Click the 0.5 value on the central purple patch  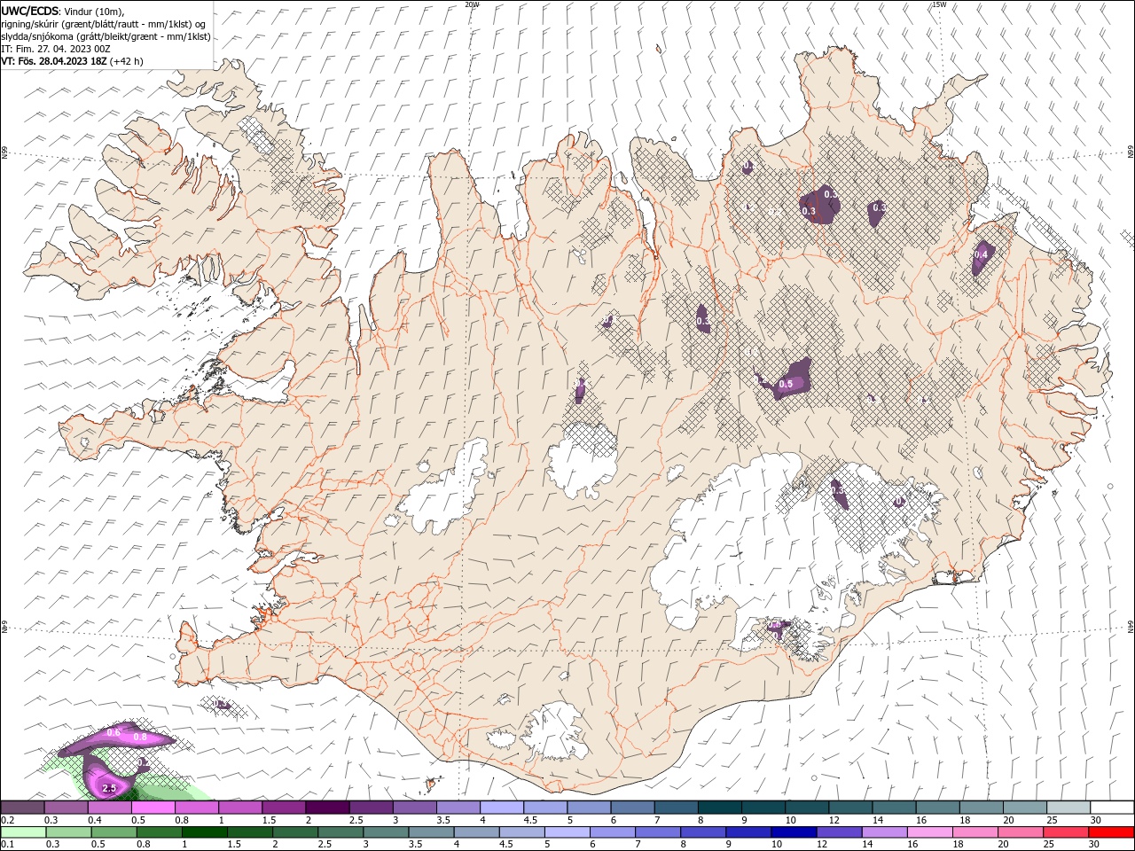[786, 385]
